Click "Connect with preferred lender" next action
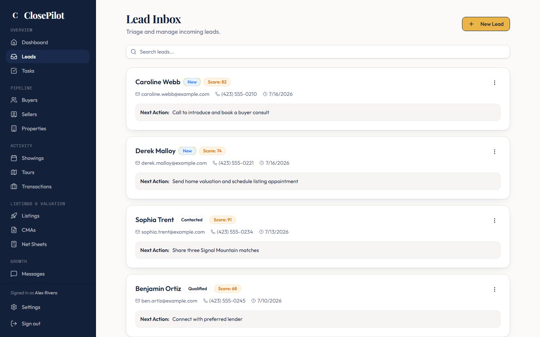Image resolution: width=540 pixels, height=337 pixels. coord(207,319)
